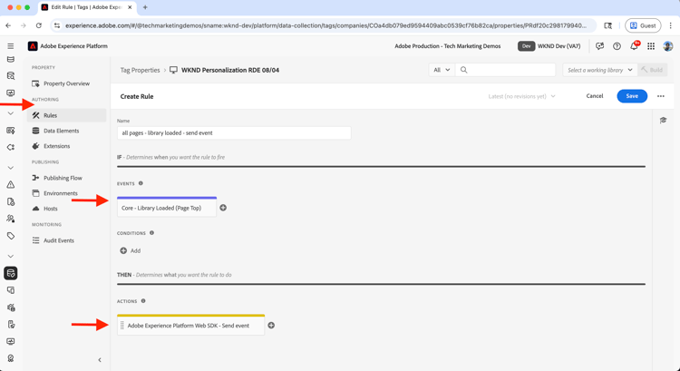
Task: Click the feedback chat icon in header
Action: (x=600, y=46)
